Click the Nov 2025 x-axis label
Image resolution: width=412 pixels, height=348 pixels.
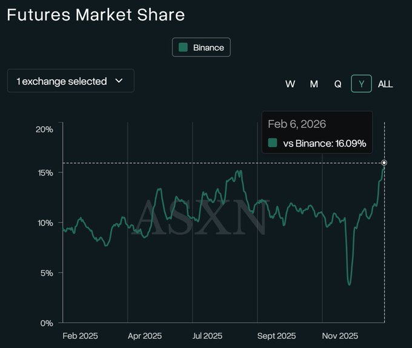pyautogui.click(x=339, y=336)
